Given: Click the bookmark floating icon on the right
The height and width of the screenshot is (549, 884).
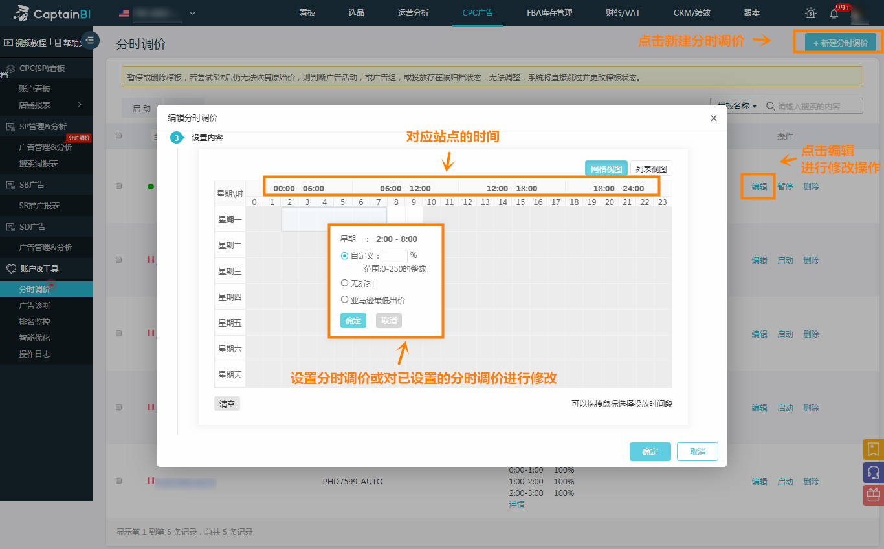Looking at the screenshot, I should (874, 449).
